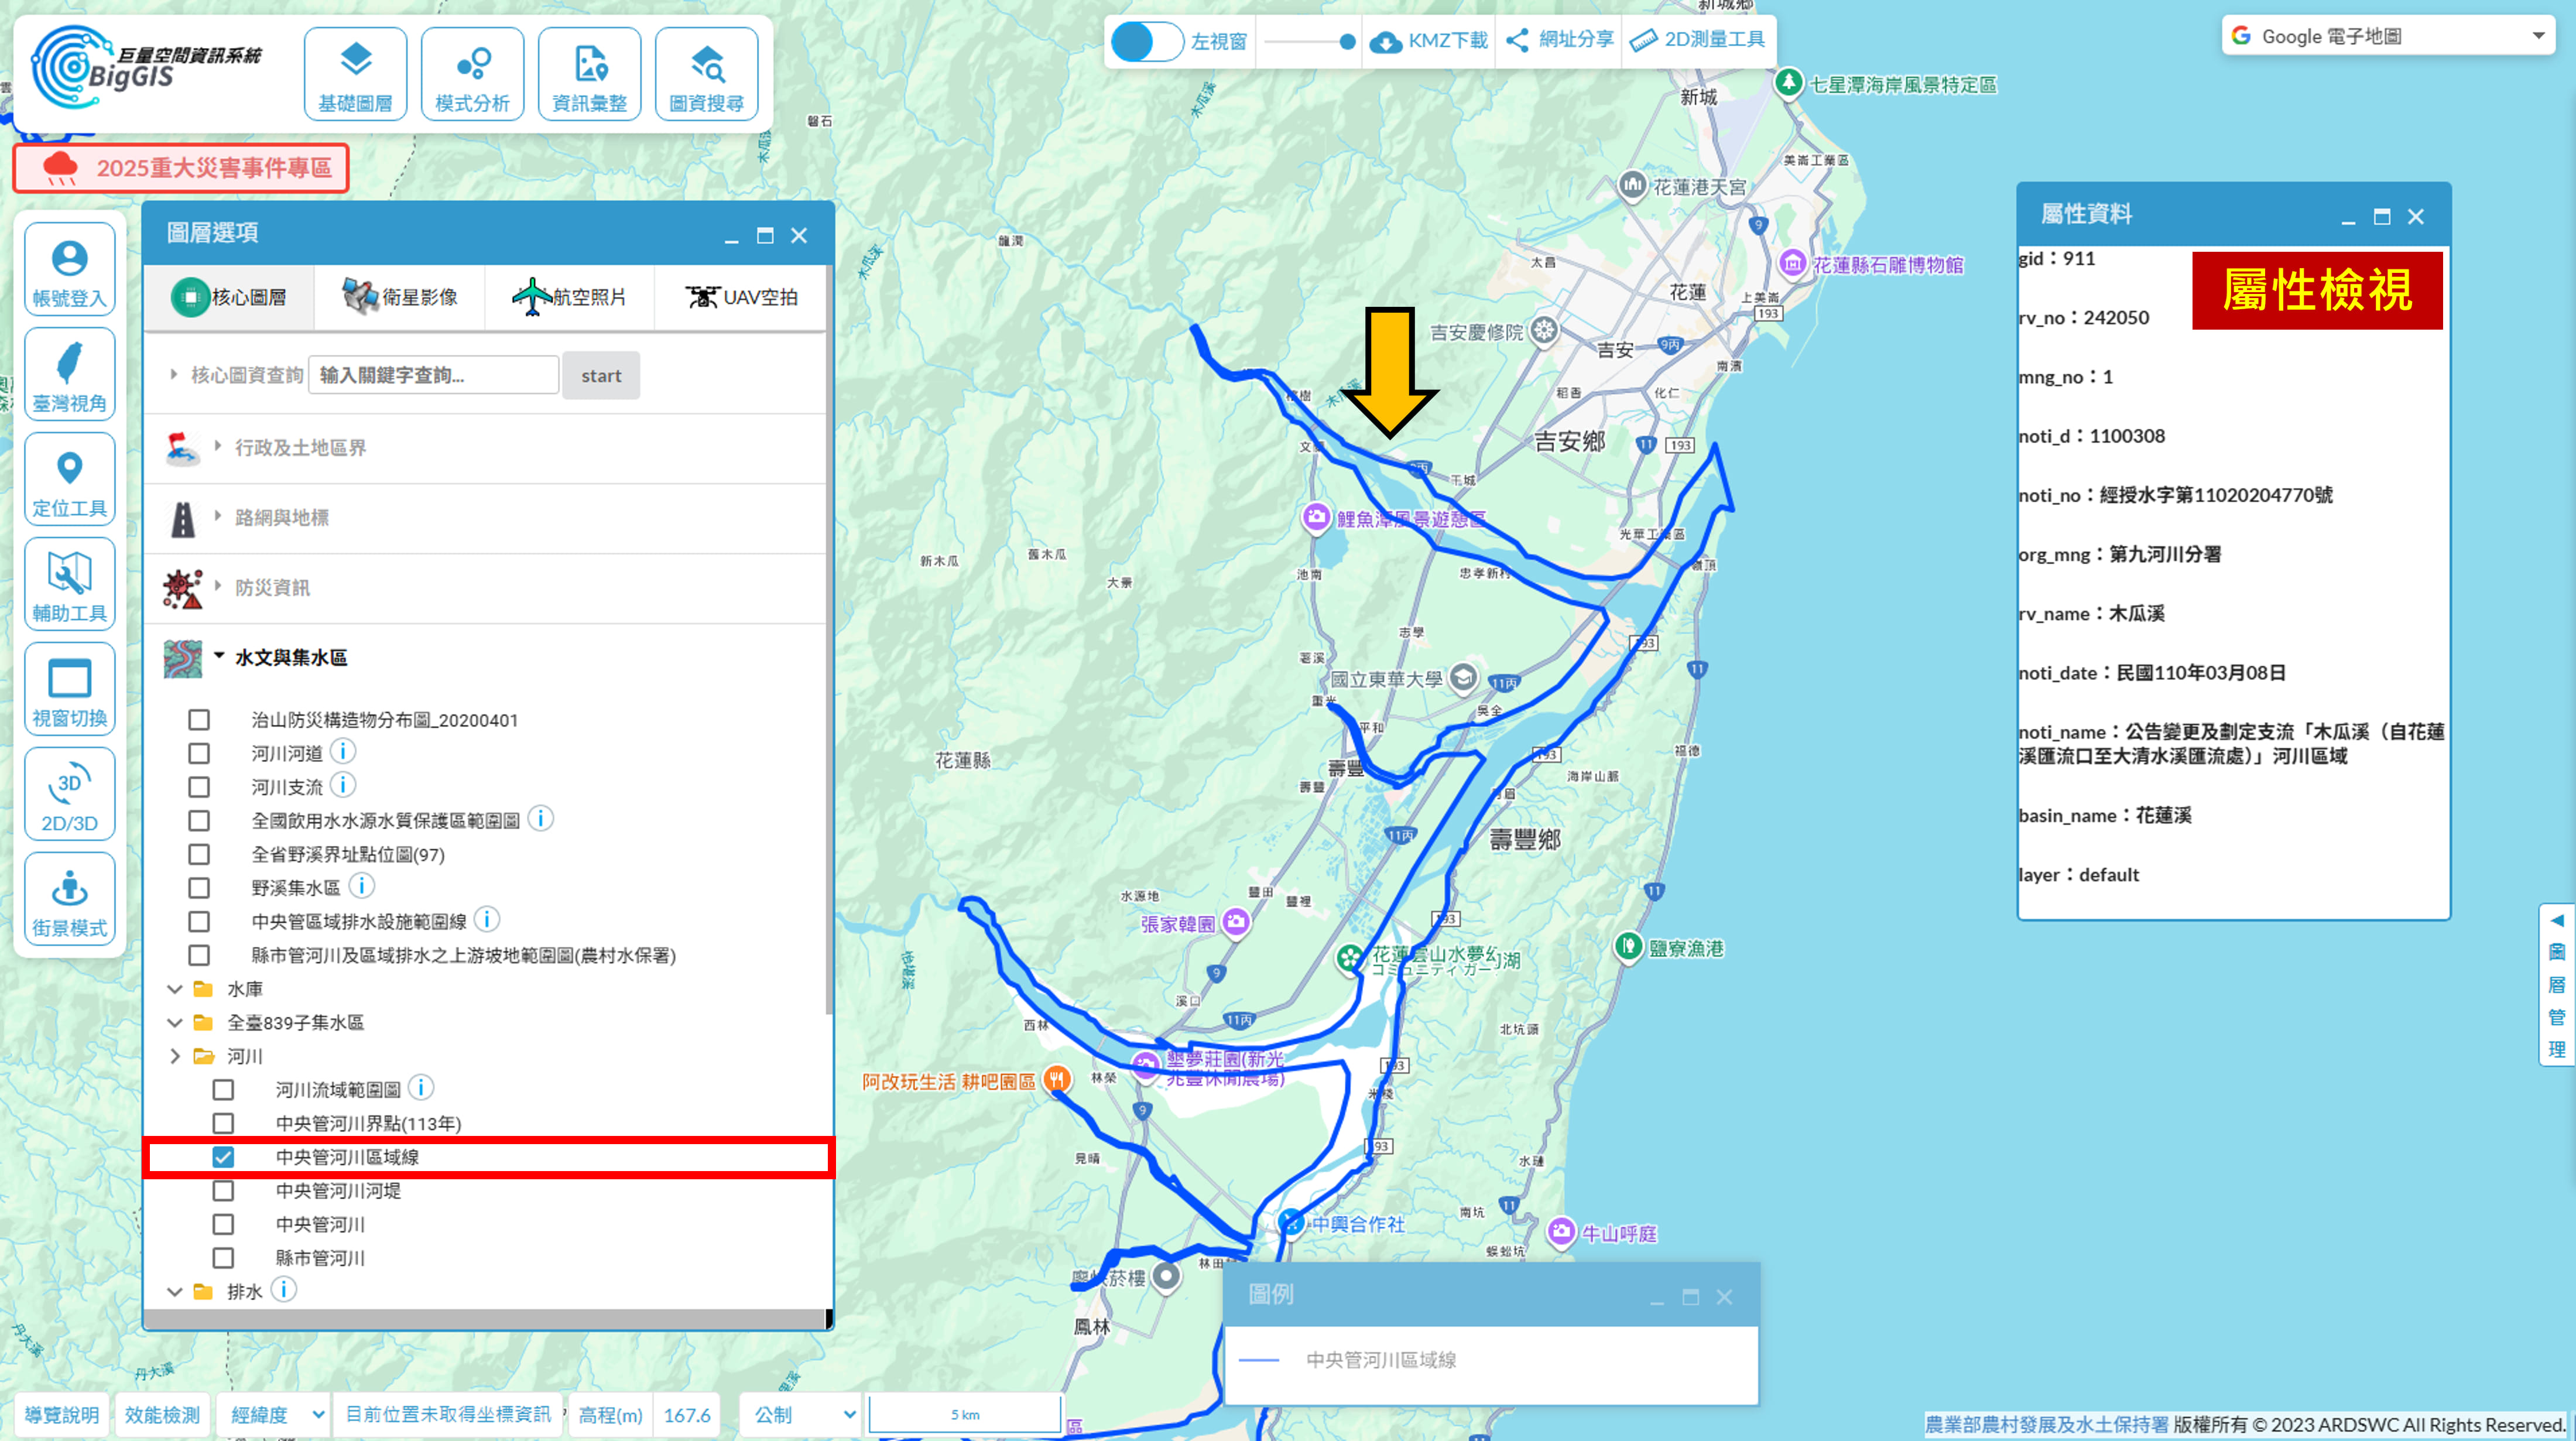Viewport: 2576px width, 1441px height.
Task: Click the 臺灣視角 Taiwan view icon
Action: tap(69, 374)
